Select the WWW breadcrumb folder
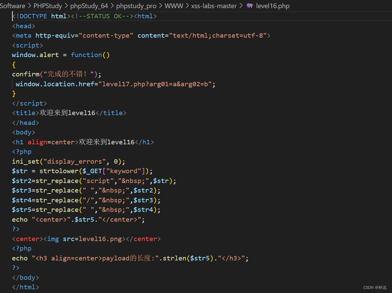 click(174, 6)
